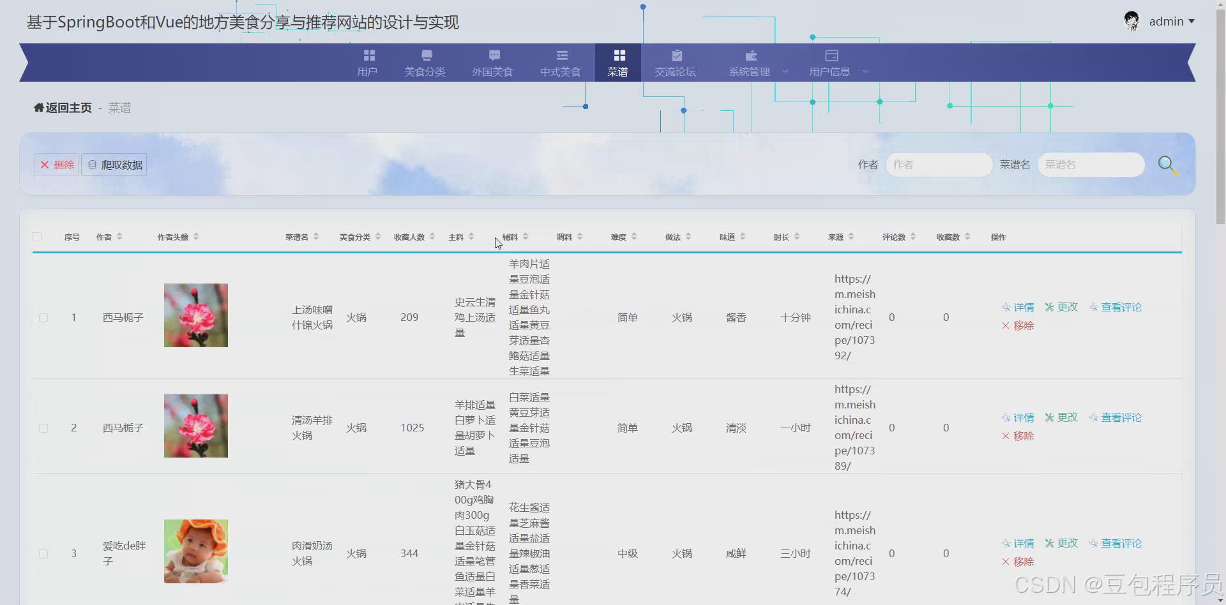The image size is (1226, 605).
Task: Select the active 菜谱 menu label
Action: pyautogui.click(x=617, y=72)
